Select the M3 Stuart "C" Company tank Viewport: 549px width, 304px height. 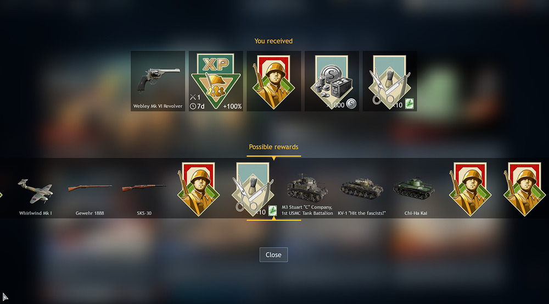coord(307,195)
